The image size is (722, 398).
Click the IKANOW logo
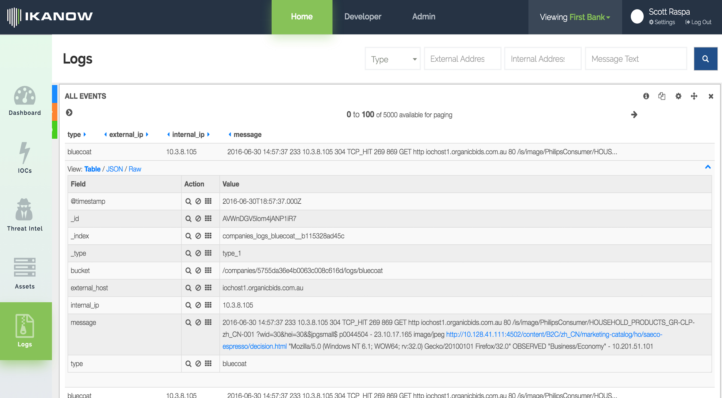click(50, 16)
